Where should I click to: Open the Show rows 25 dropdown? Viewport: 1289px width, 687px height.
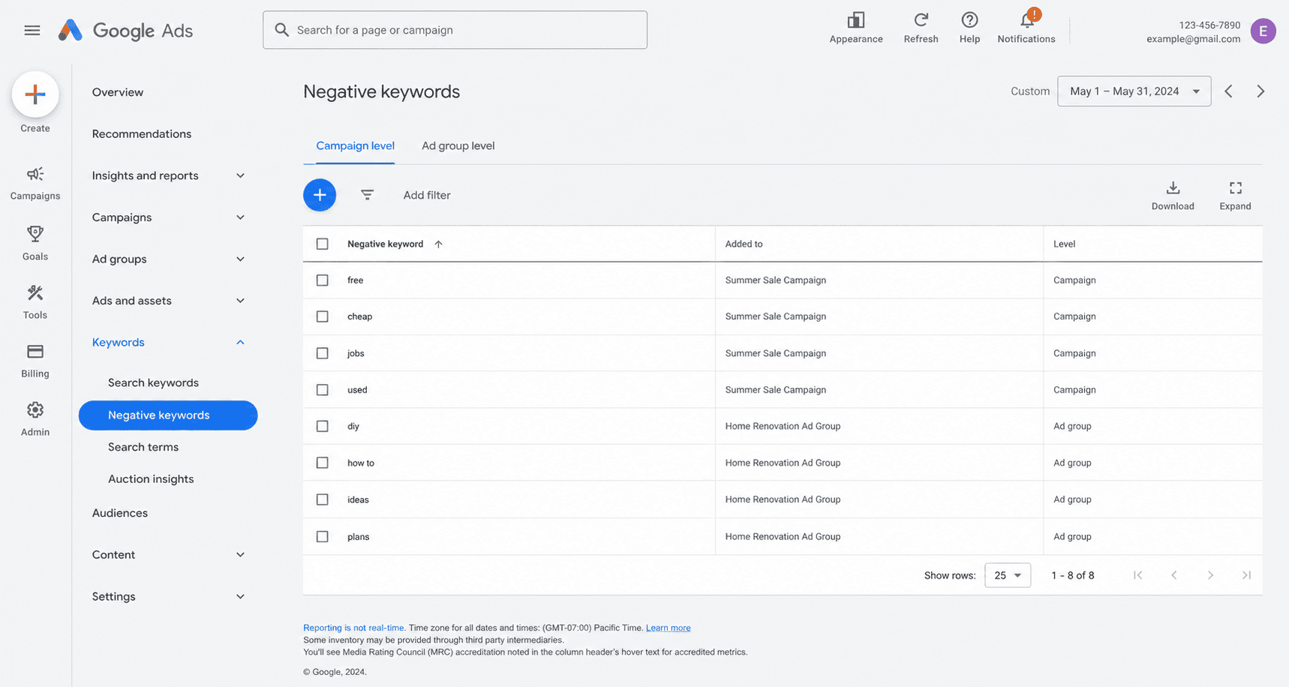tap(1008, 575)
